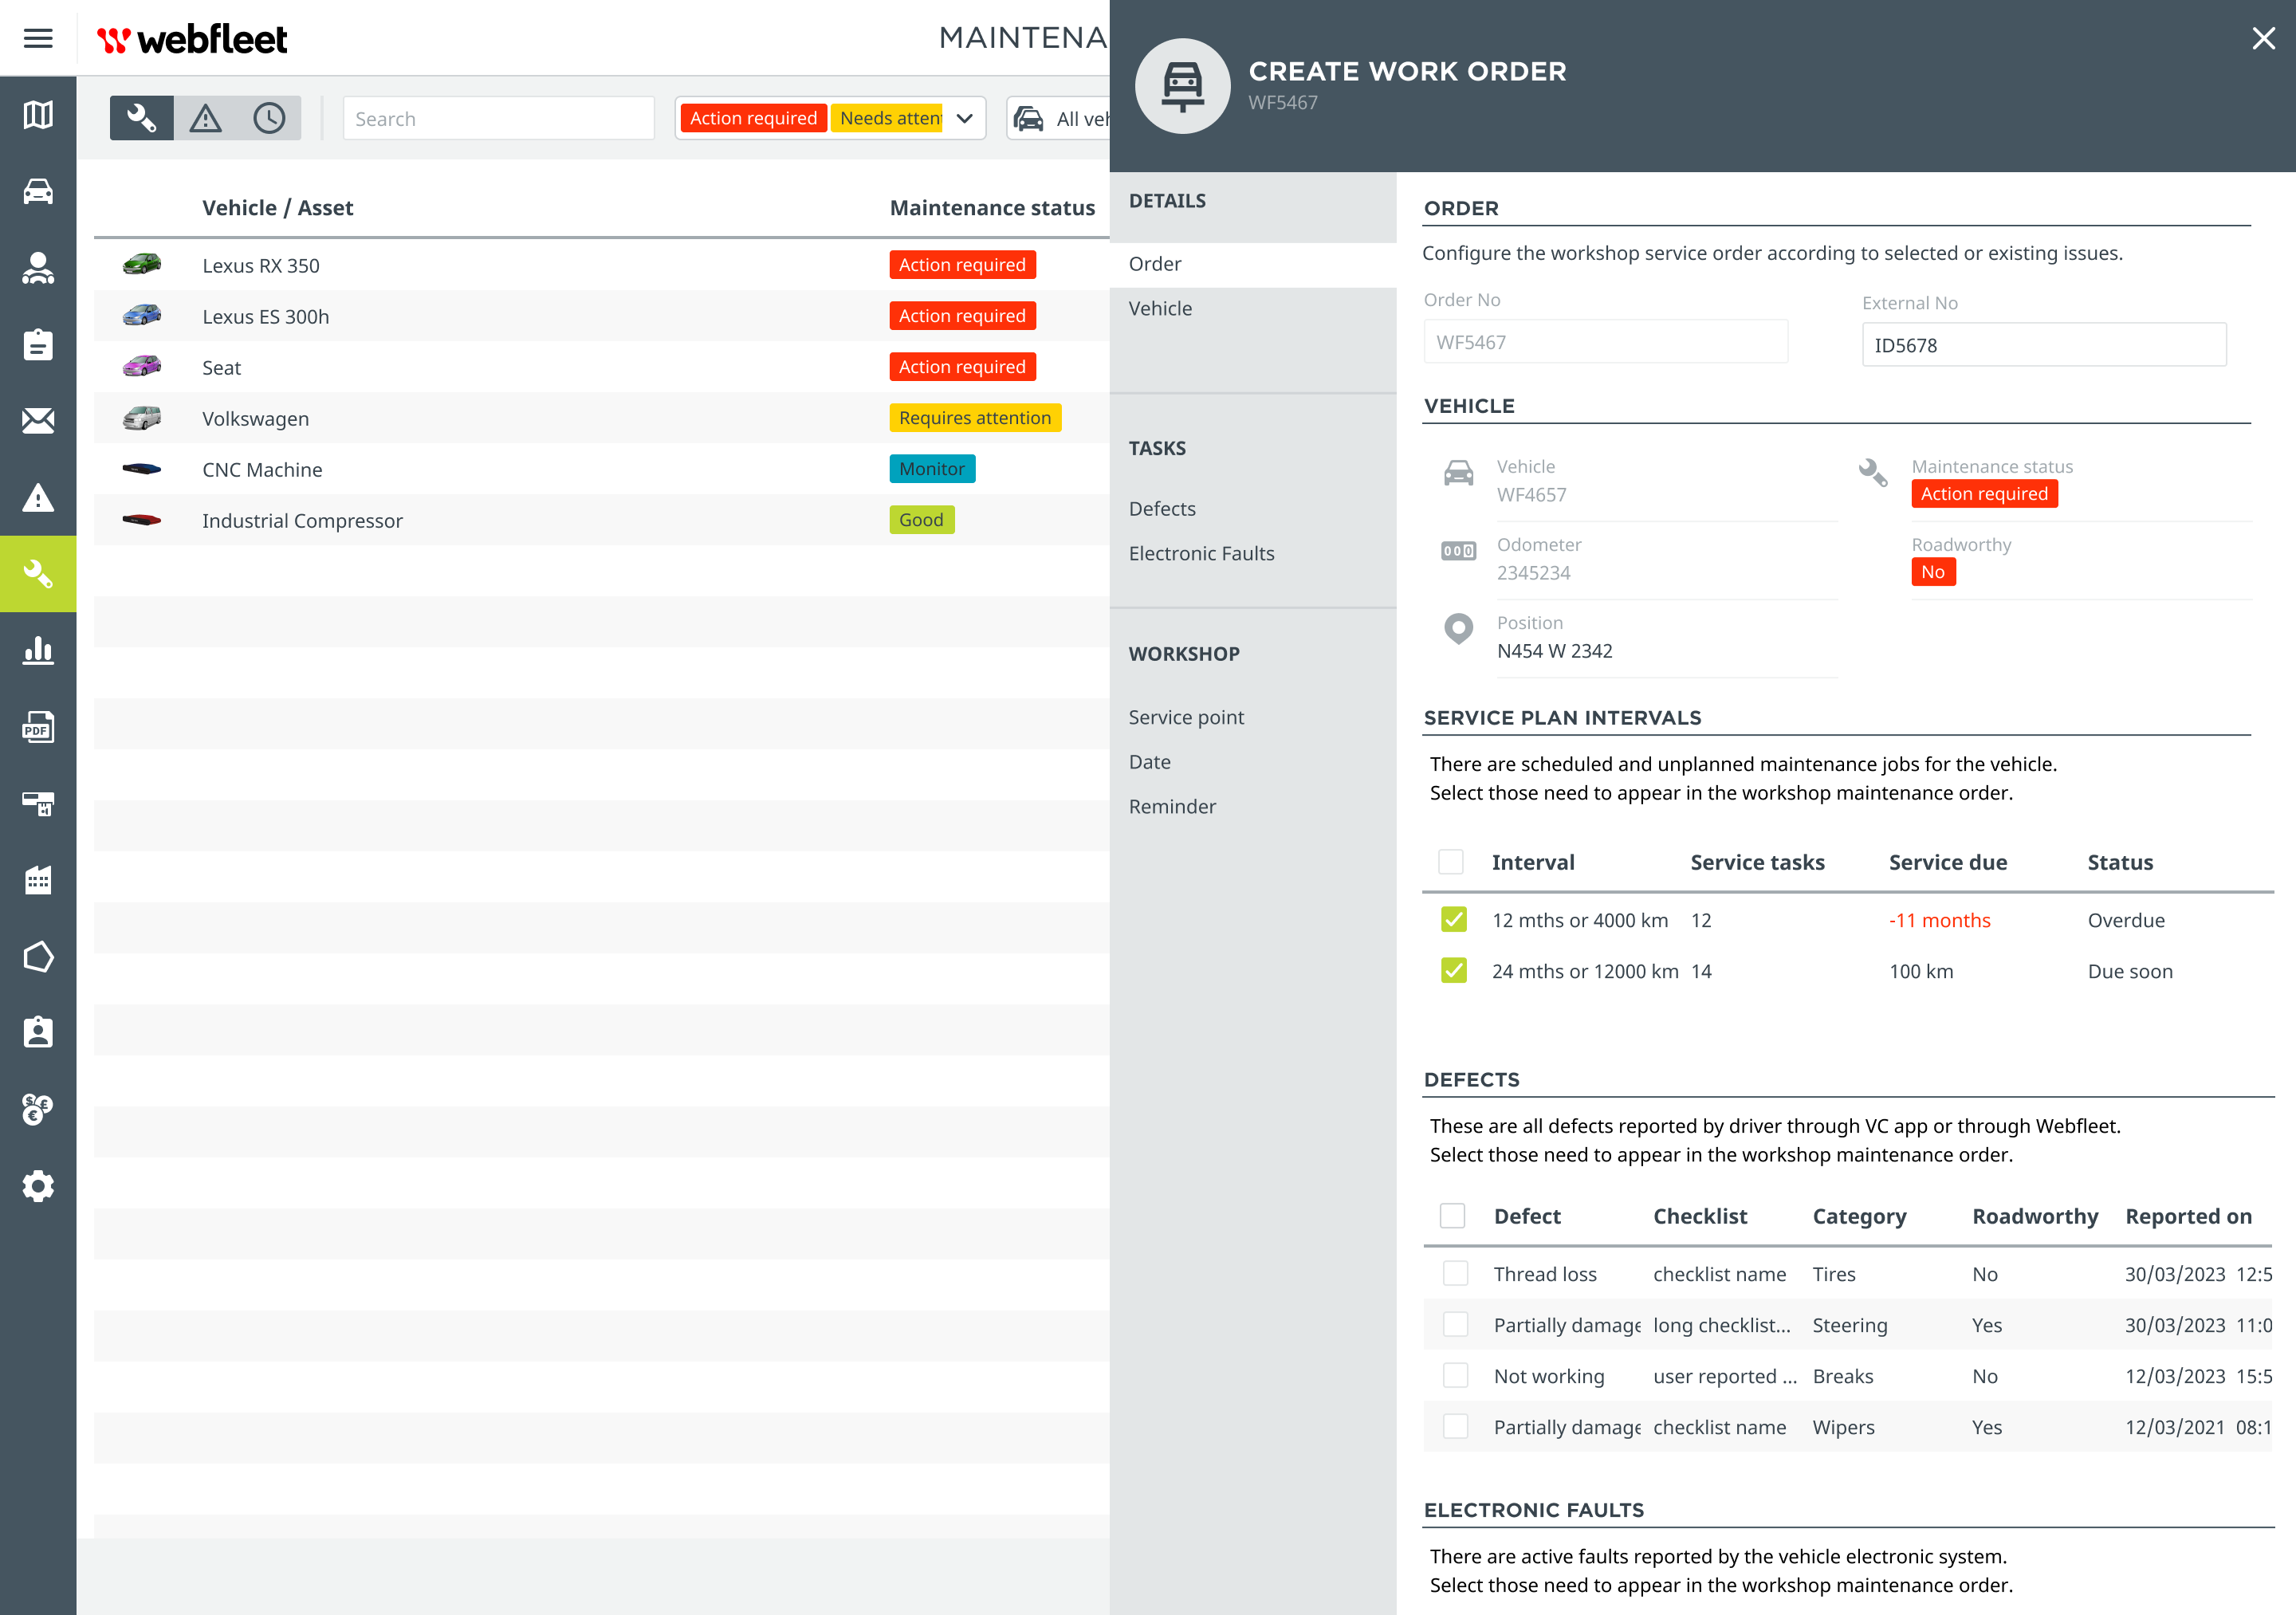The height and width of the screenshot is (1615, 2296).
Task: Click the External No input field
Action: pos(2043,345)
